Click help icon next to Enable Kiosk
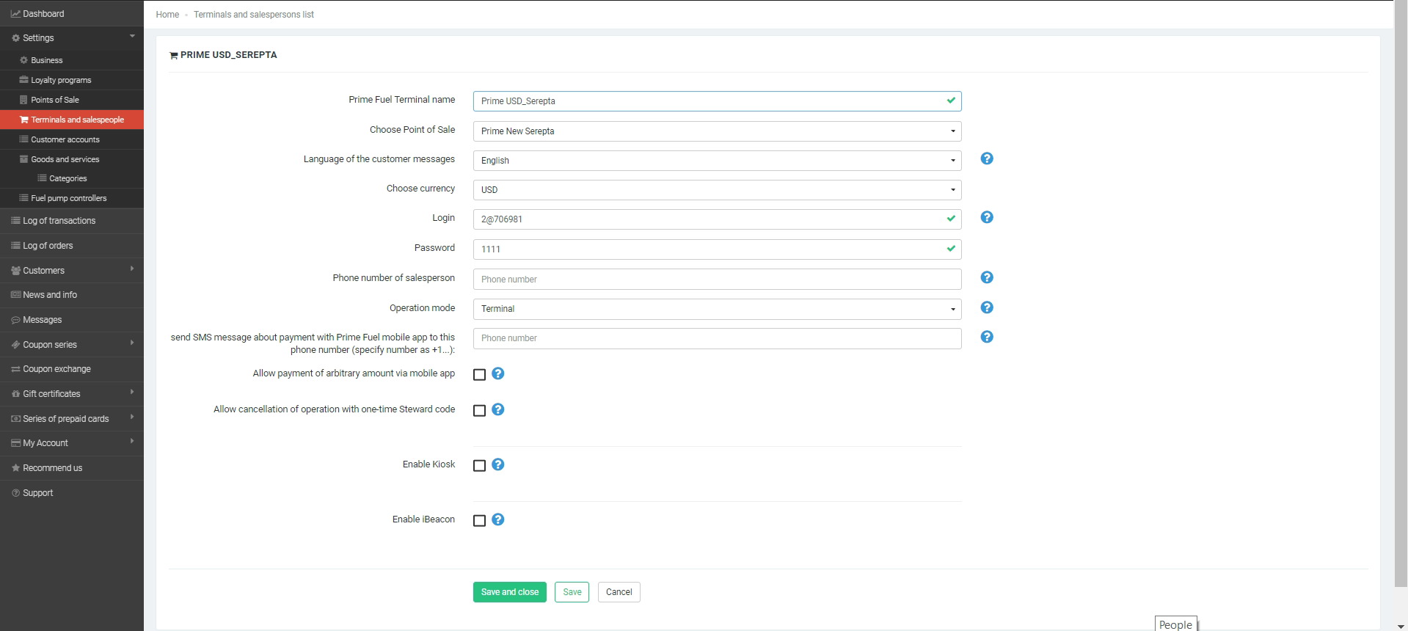Viewport: 1408px width, 631px height. [x=497, y=464]
